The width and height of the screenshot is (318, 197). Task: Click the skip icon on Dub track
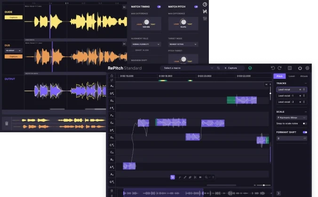124,44
